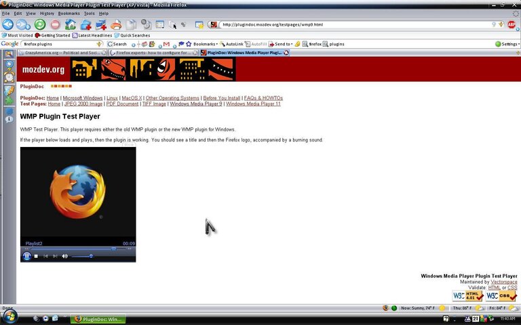Follow the MacOS X link
521x325 pixels.
tap(132, 98)
